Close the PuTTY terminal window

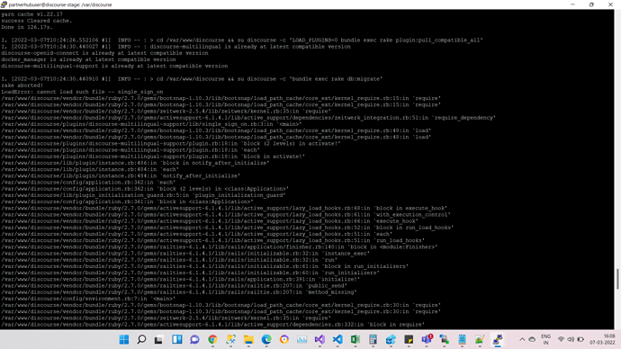[610, 4]
